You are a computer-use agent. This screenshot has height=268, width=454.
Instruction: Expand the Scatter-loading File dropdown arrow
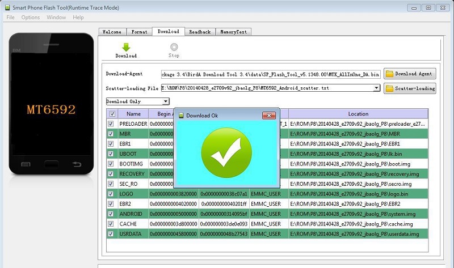[376, 88]
